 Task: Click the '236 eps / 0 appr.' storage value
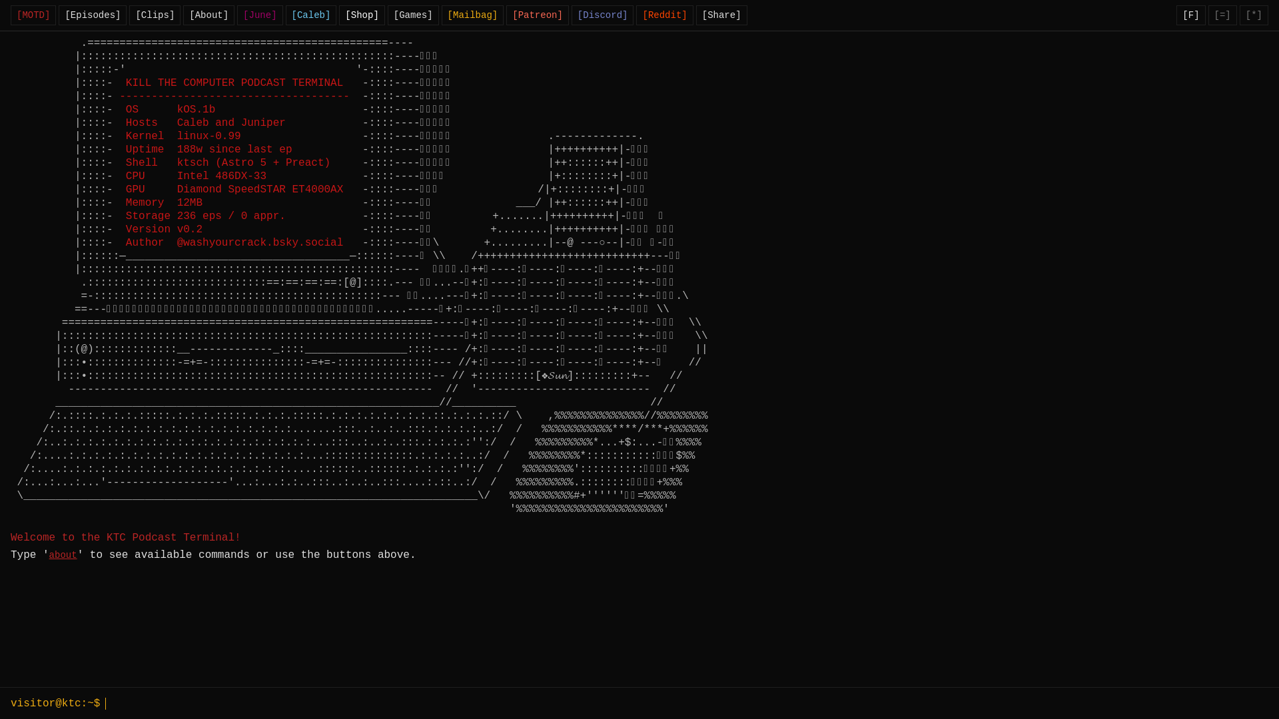(x=231, y=216)
